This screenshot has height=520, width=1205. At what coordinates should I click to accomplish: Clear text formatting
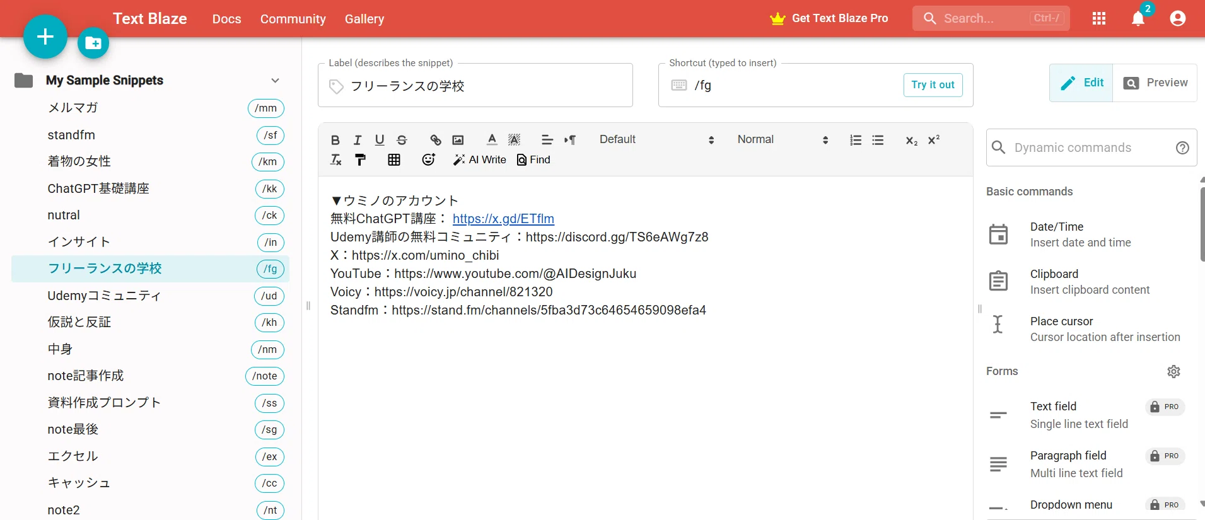336,160
